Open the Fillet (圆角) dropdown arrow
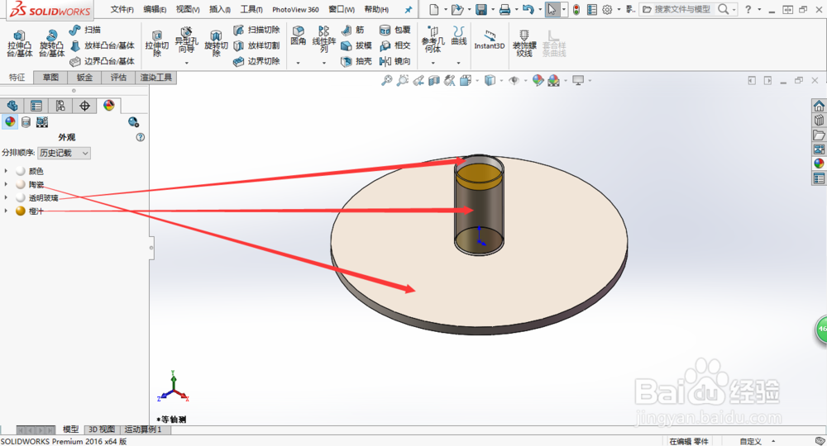 point(298,63)
